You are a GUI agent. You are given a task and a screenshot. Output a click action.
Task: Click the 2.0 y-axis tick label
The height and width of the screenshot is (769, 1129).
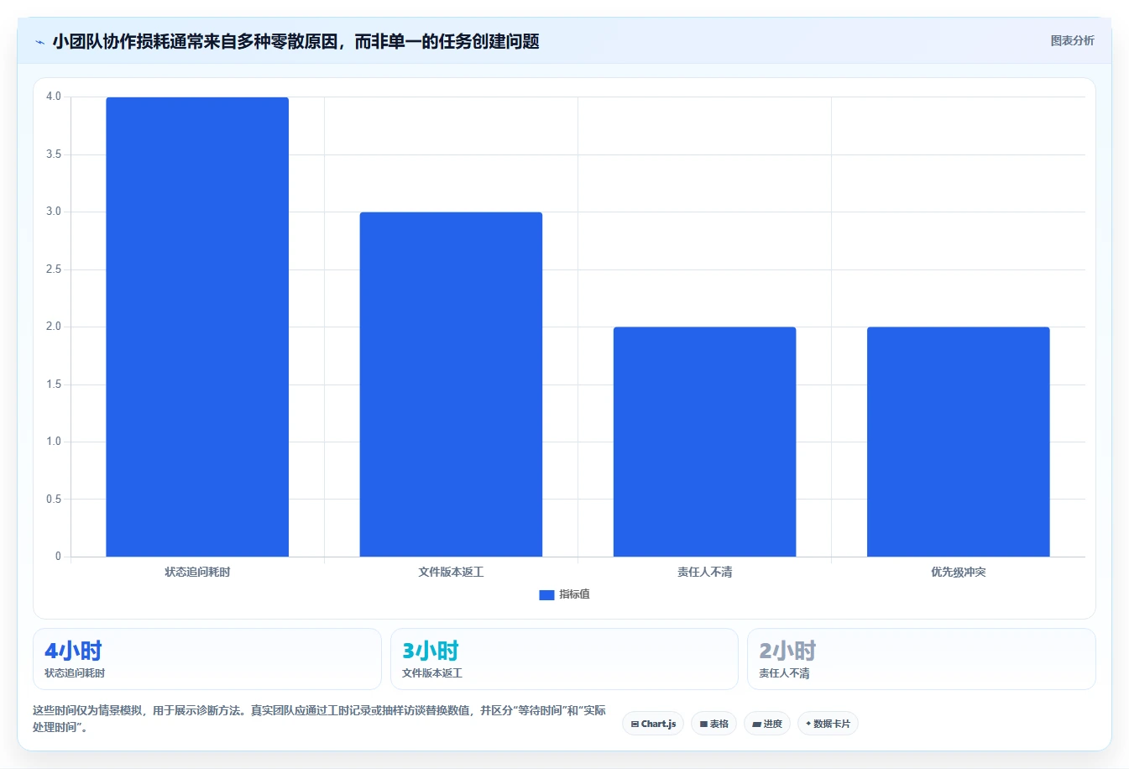click(54, 327)
